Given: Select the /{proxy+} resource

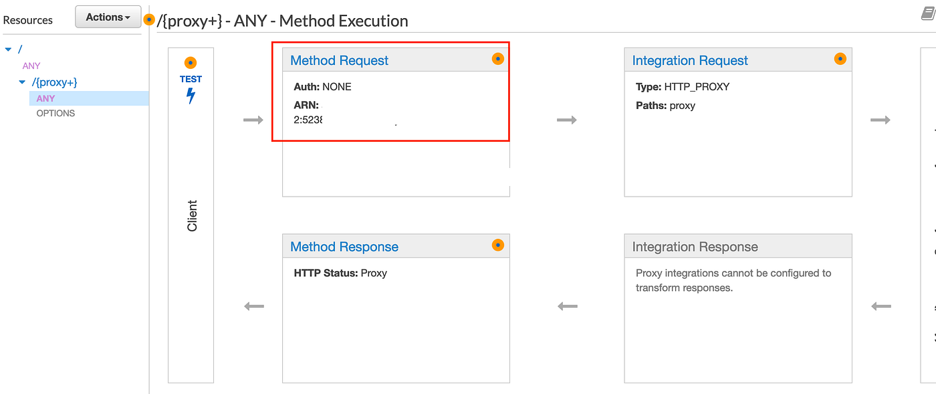Looking at the screenshot, I should [55, 82].
